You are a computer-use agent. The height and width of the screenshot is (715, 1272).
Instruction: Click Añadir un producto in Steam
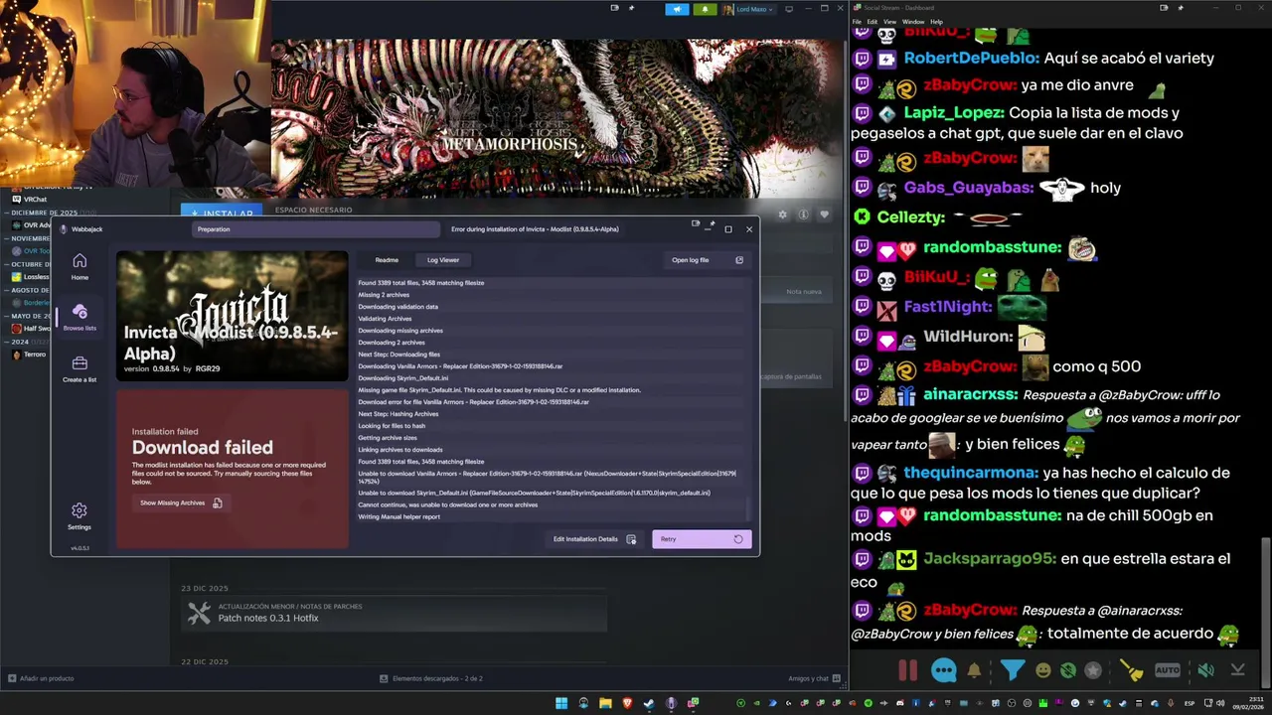42,678
